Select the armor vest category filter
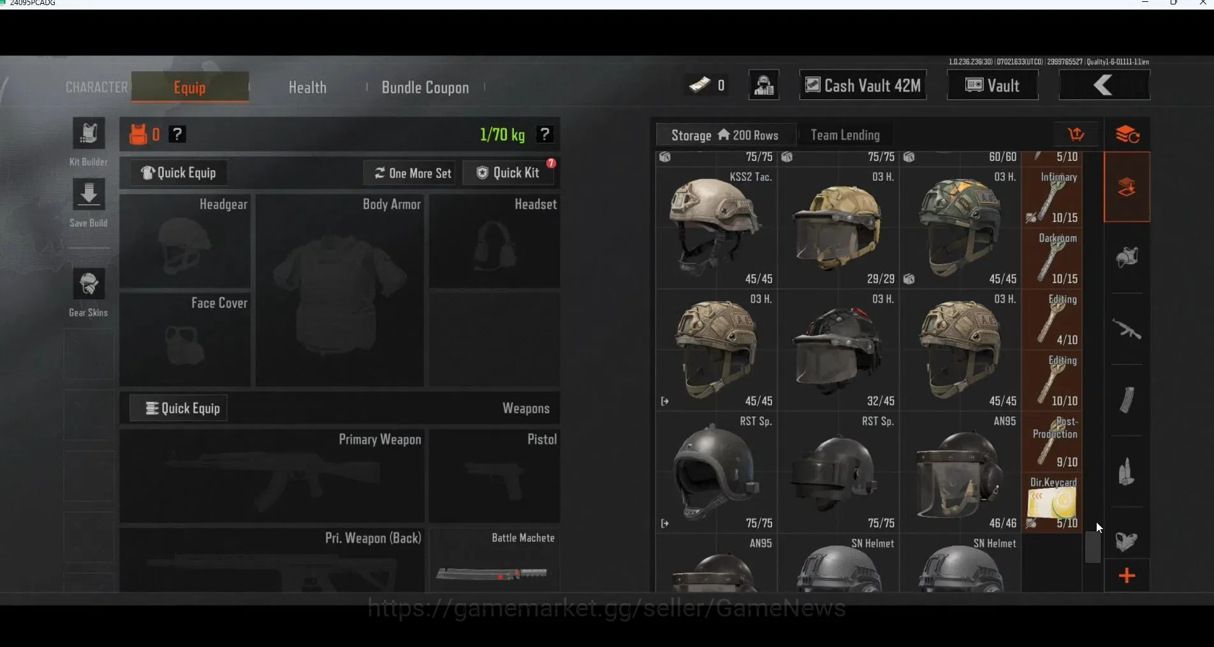 1127,257
